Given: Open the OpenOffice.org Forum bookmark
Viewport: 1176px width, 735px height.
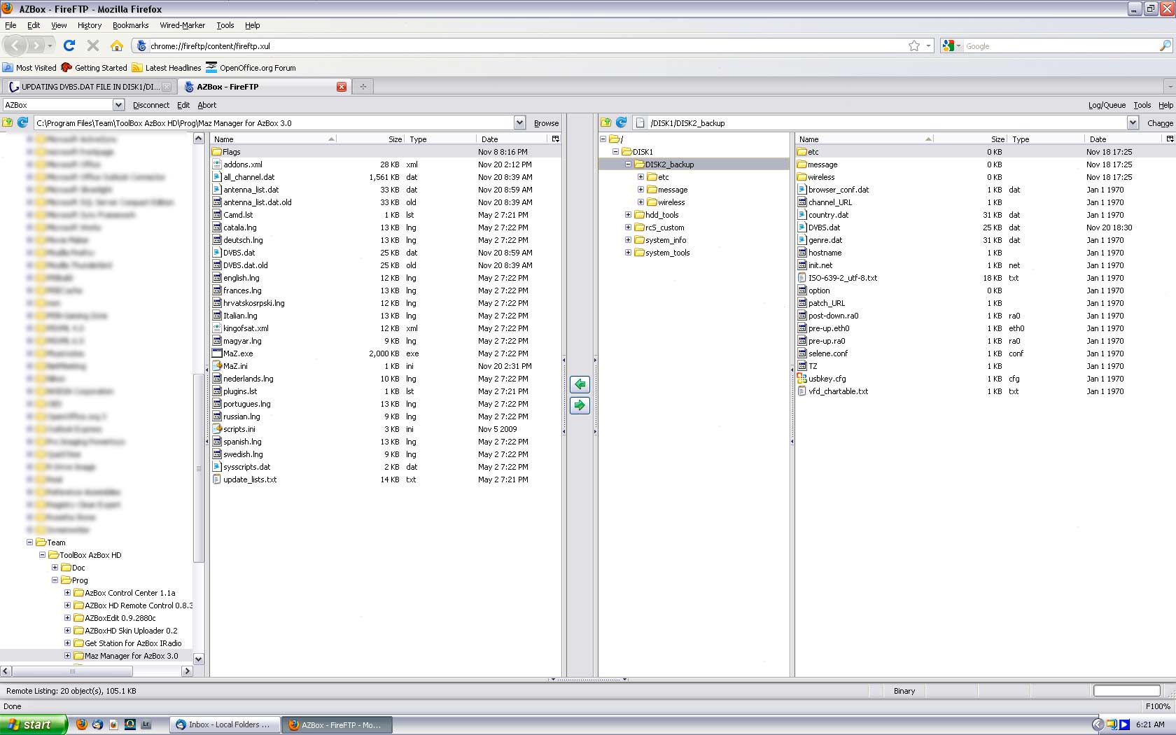Looking at the screenshot, I should click(x=251, y=68).
